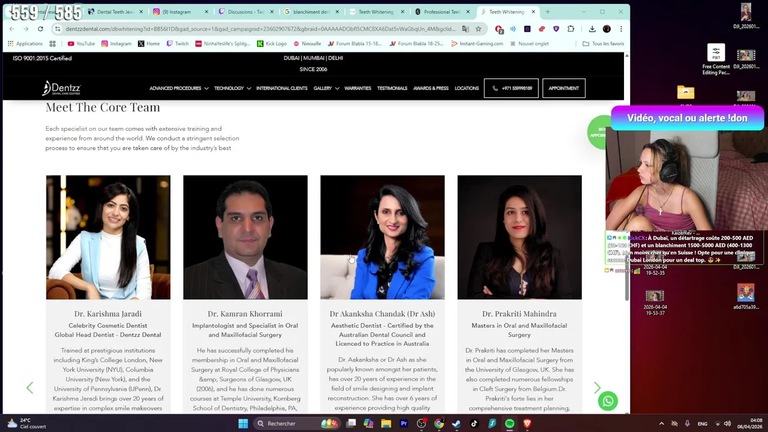Show previous team members with left arrow

29,388
